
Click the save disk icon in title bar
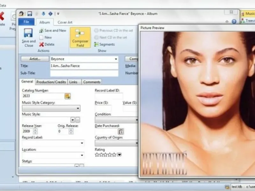click(30, 14)
